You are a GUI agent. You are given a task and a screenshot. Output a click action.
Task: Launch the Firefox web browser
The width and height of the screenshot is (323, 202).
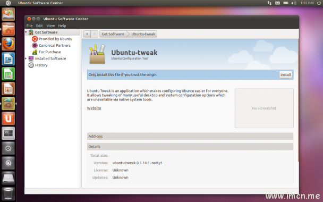pyautogui.click(x=8, y=44)
